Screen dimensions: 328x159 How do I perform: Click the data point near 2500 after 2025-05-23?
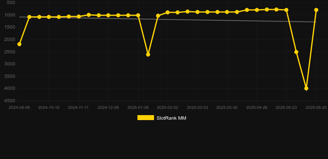click(x=296, y=52)
